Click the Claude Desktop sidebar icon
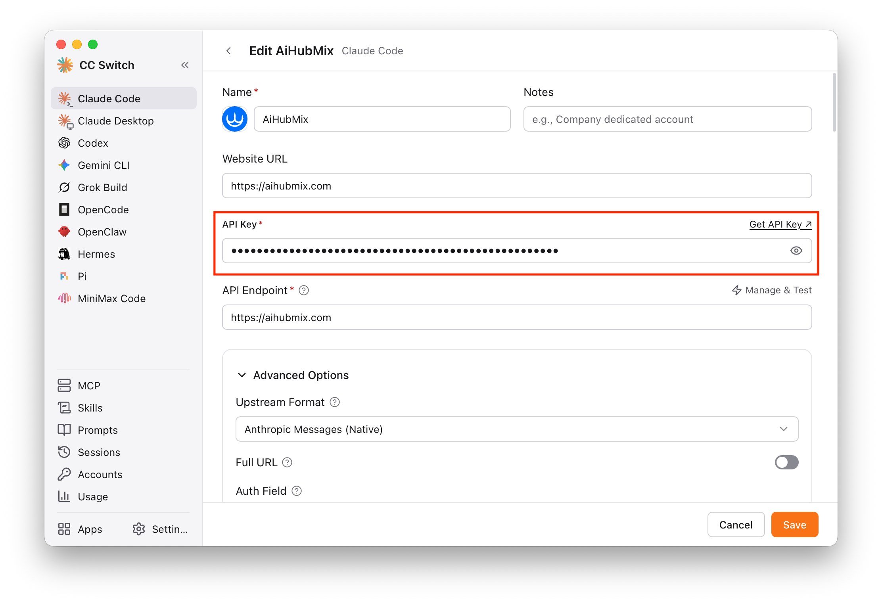 pyautogui.click(x=65, y=121)
